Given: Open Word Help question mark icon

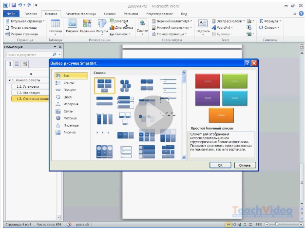Looking at the screenshot, I should click(301, 14).
